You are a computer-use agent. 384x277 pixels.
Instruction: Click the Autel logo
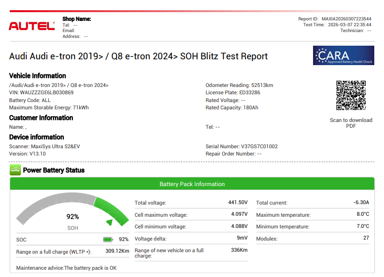[32, 26]
